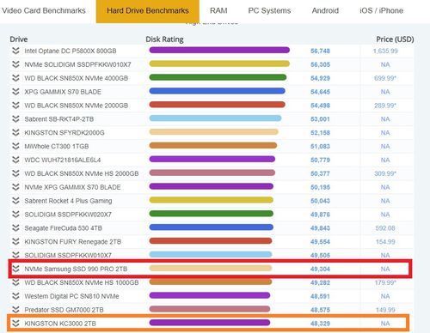Click the 49,304 rating for Samsung 990 PRO
This screenshot has height=333, width=430.
click(320, 269)
